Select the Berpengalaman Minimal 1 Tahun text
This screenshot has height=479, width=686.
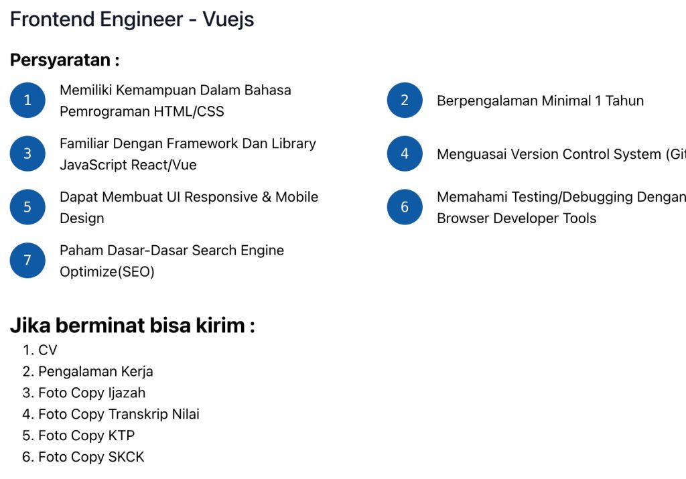coord(540,101)
